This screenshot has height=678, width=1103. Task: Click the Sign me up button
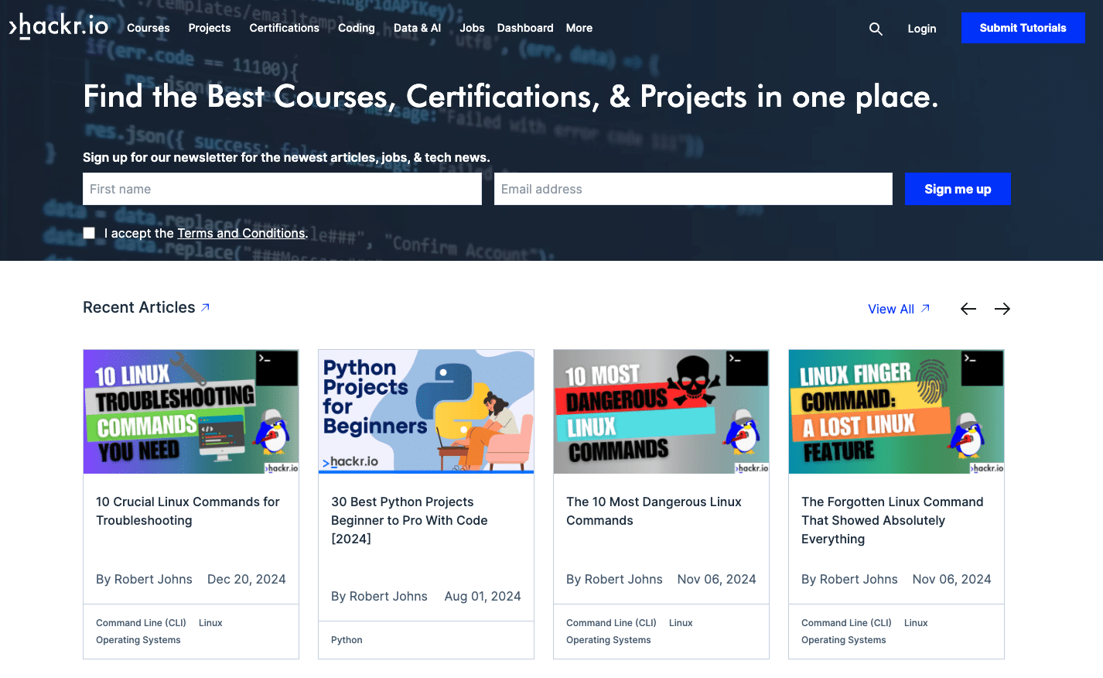[957, 189]
